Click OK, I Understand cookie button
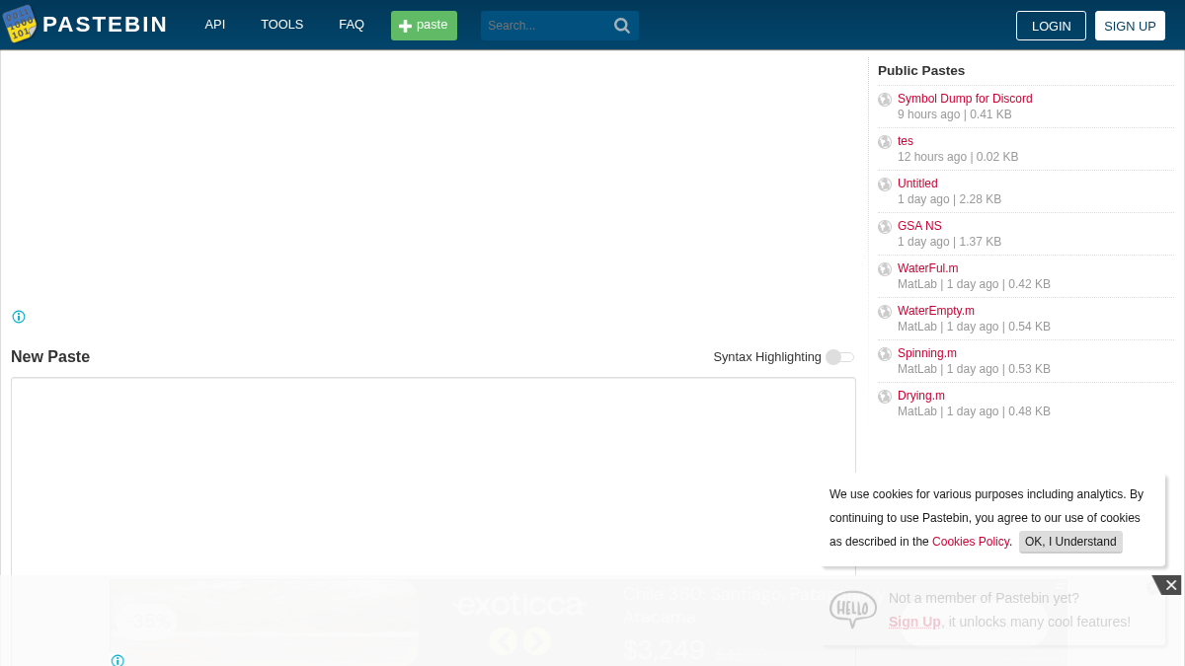The height and width of the screenshot is (666, 1185). 1070,542
